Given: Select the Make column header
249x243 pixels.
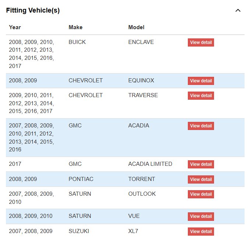Looking at the screenshot, I should [x=76, y=27].
